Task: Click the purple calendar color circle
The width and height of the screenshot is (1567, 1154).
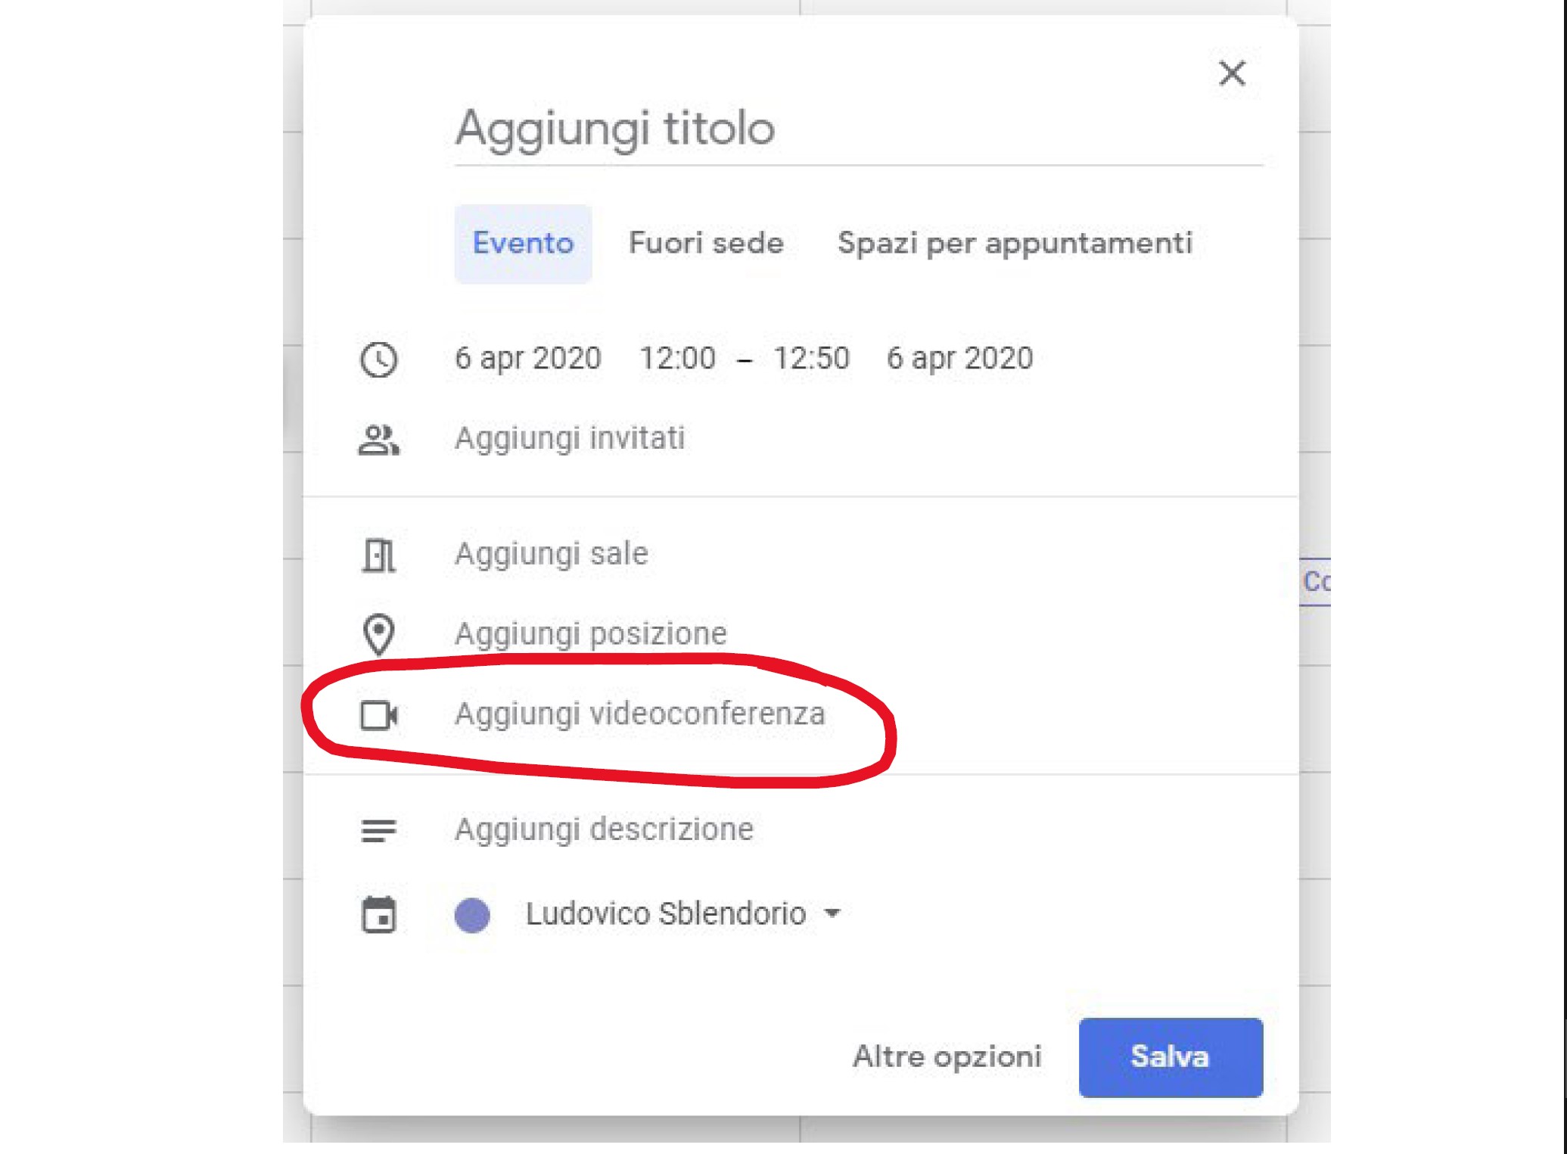Action: click(x=472, y=915)
